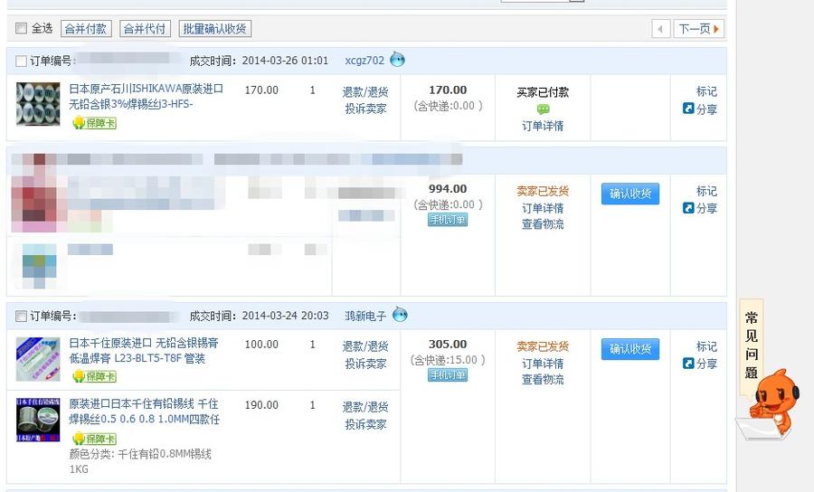Viewport: 814px width, 492px height.
Task: Click 保障卡 badge under ISHIKAWA solder item
Action: pos(95,123)
